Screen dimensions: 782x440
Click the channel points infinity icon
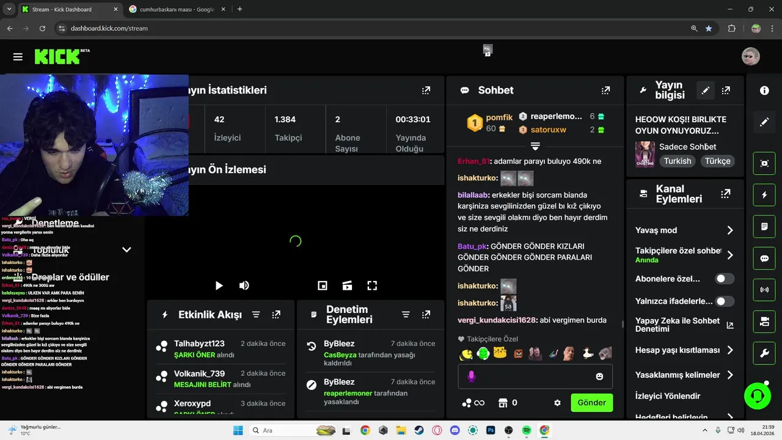tap(473, 403)
